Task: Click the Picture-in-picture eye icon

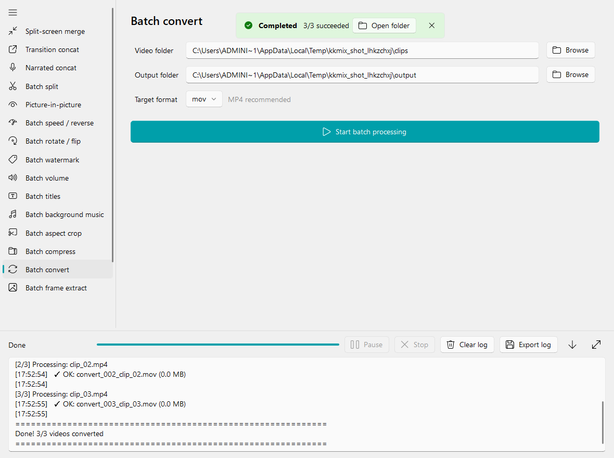Action: (13, 105)
